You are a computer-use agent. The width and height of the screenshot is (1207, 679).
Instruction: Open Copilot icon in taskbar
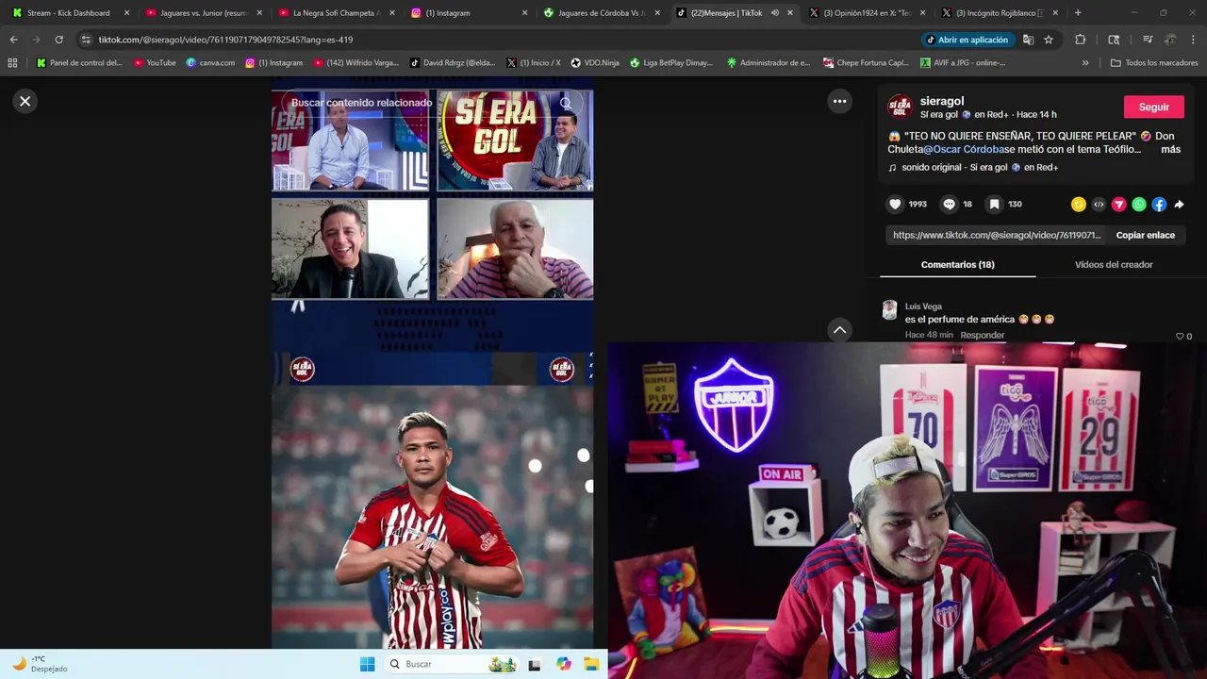click(564, 664)
